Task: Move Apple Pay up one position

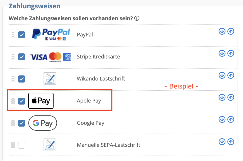Action: [231, 97]
